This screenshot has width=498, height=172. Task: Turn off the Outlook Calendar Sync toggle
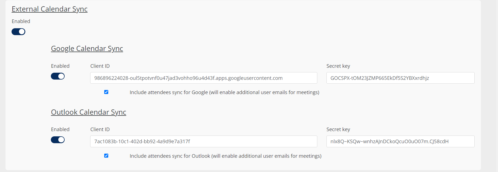58,140
